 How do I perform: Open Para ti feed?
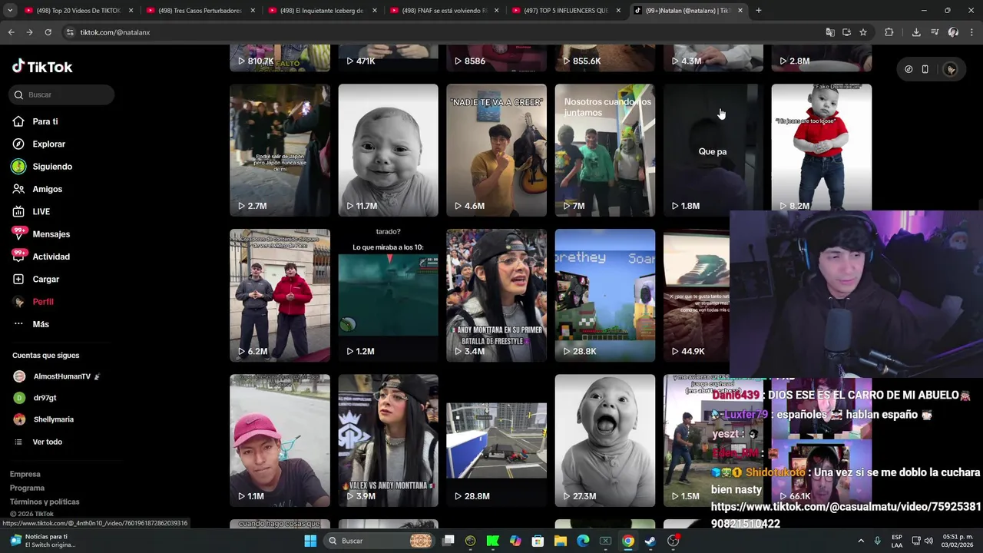pyautogui.click(x=45, y=121)
